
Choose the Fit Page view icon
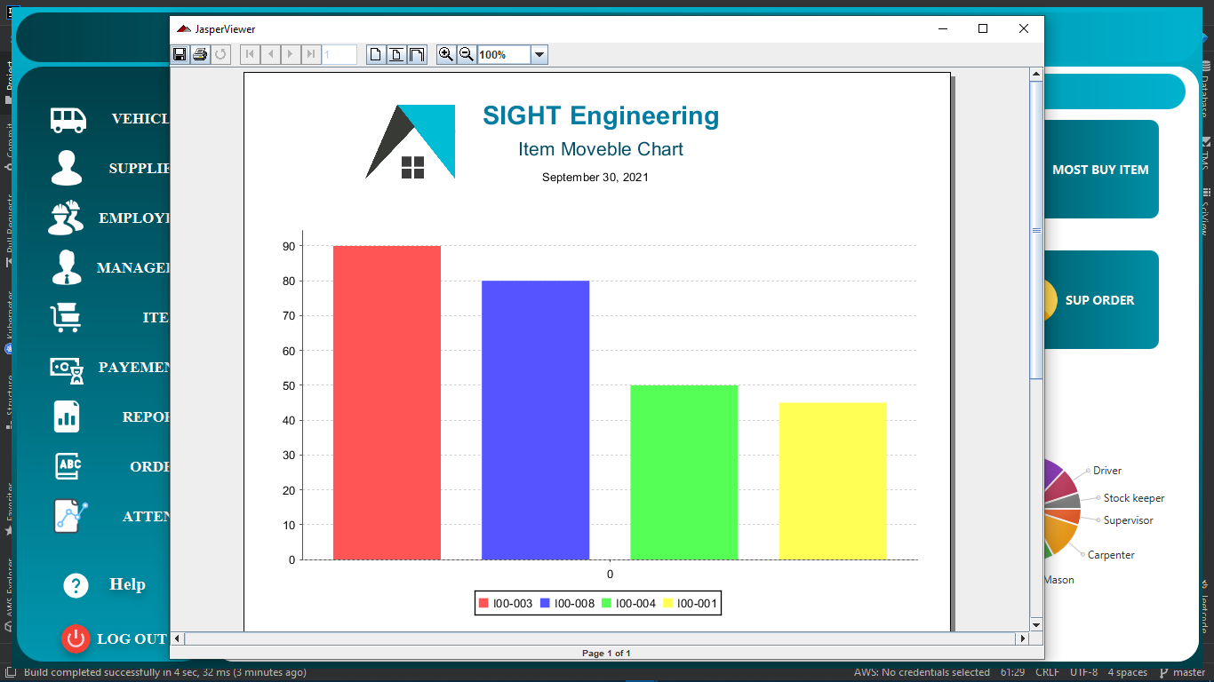396,54
